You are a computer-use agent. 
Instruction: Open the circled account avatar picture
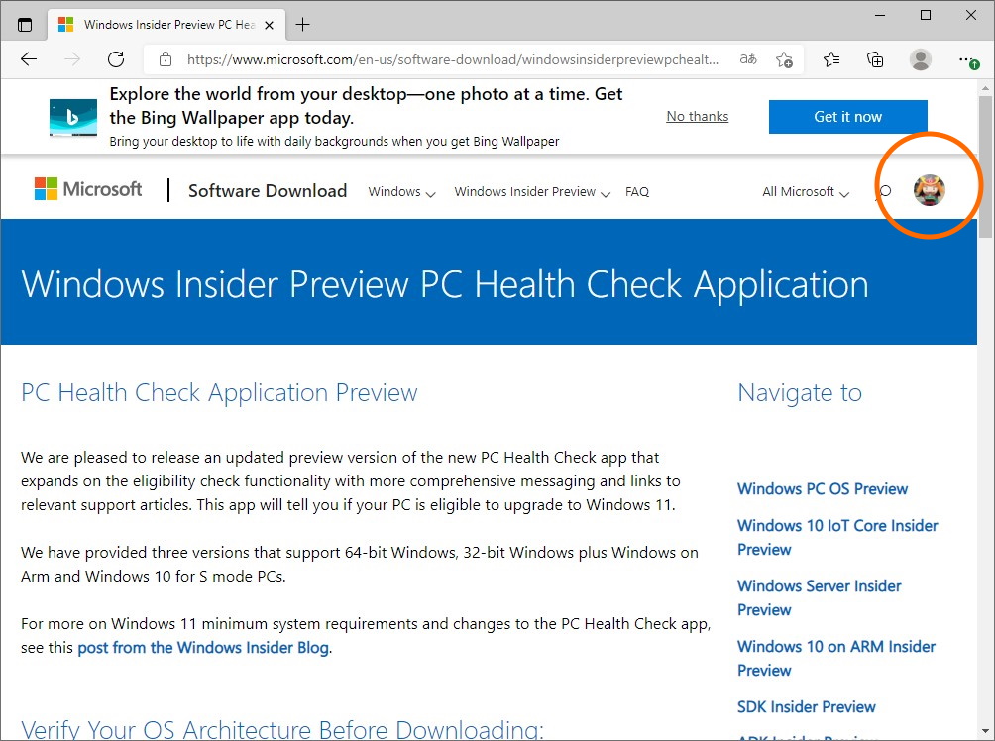click(x=929, y=191)
